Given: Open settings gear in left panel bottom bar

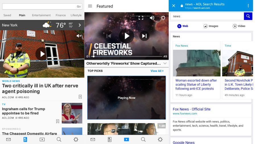Looking at the screenshot, I should [x=76, y=139].
